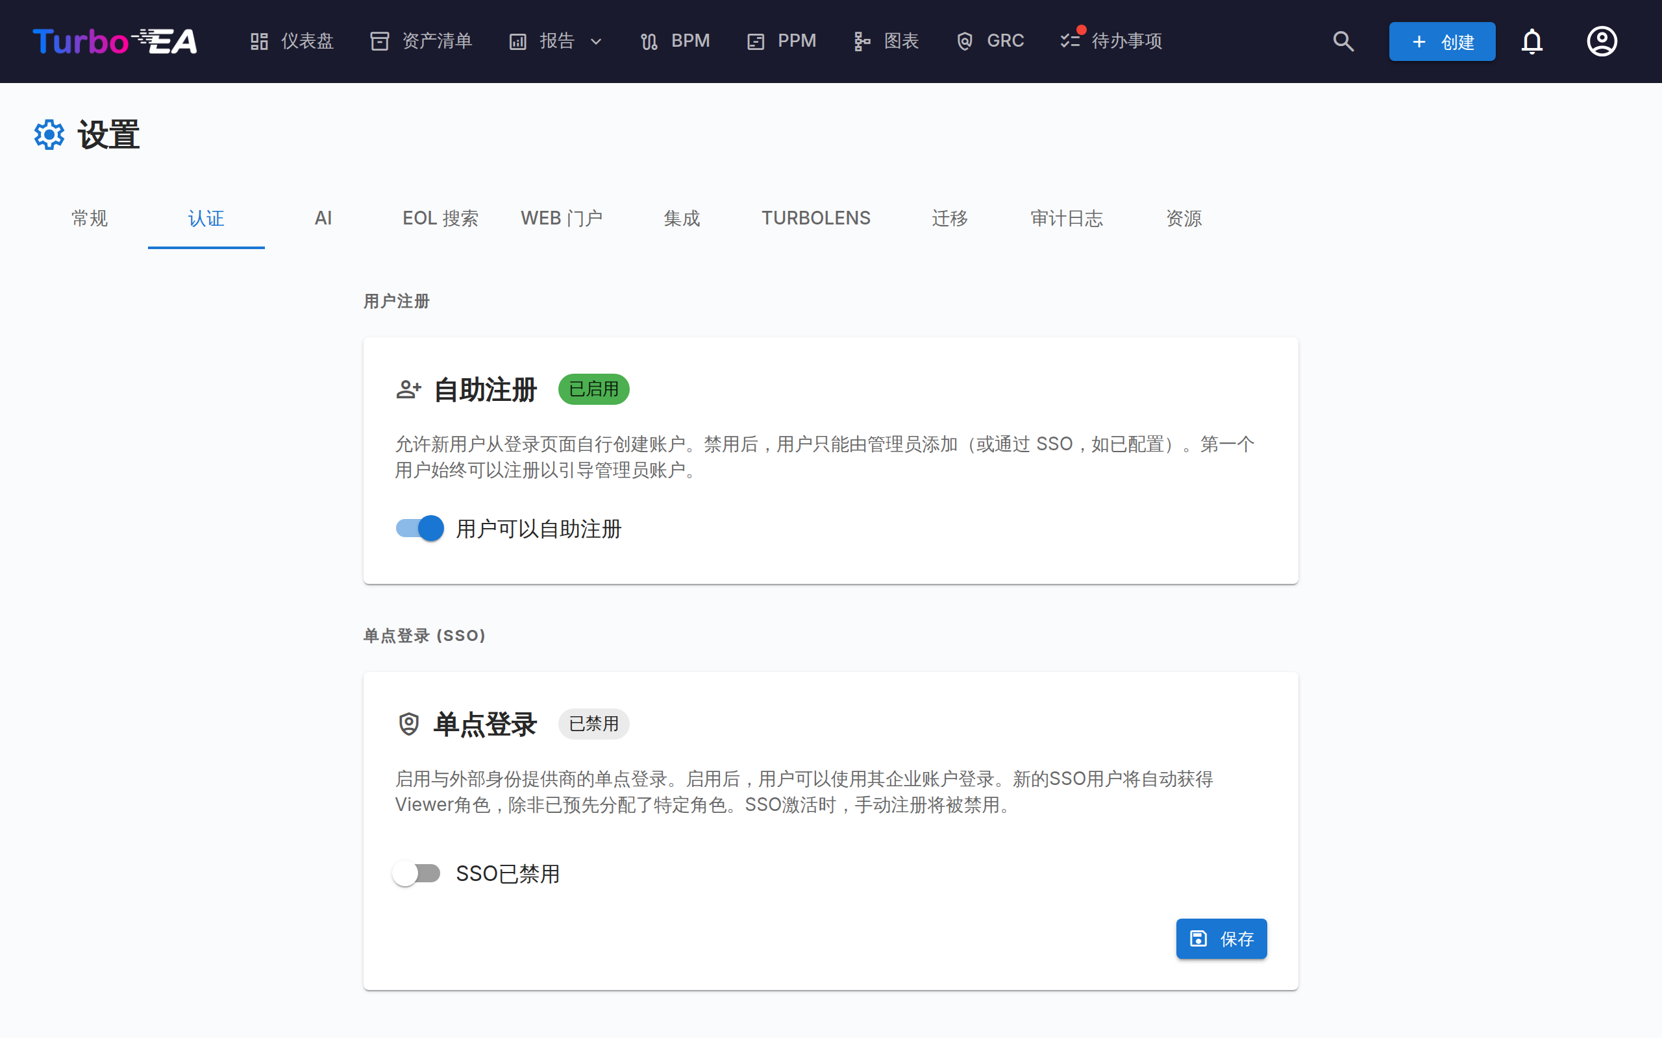Open the EOL 搜索 tab
The width and height of the screenshot is (1662, 1038).
[x=440, y=219]
